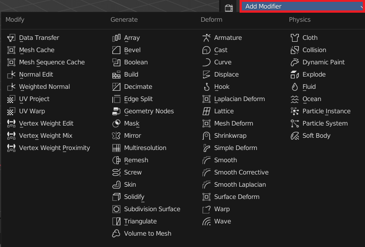Viewport: 365px width, 247px height.
Task: Click the Cloth physics icon
Action: (x=295, y=38)
